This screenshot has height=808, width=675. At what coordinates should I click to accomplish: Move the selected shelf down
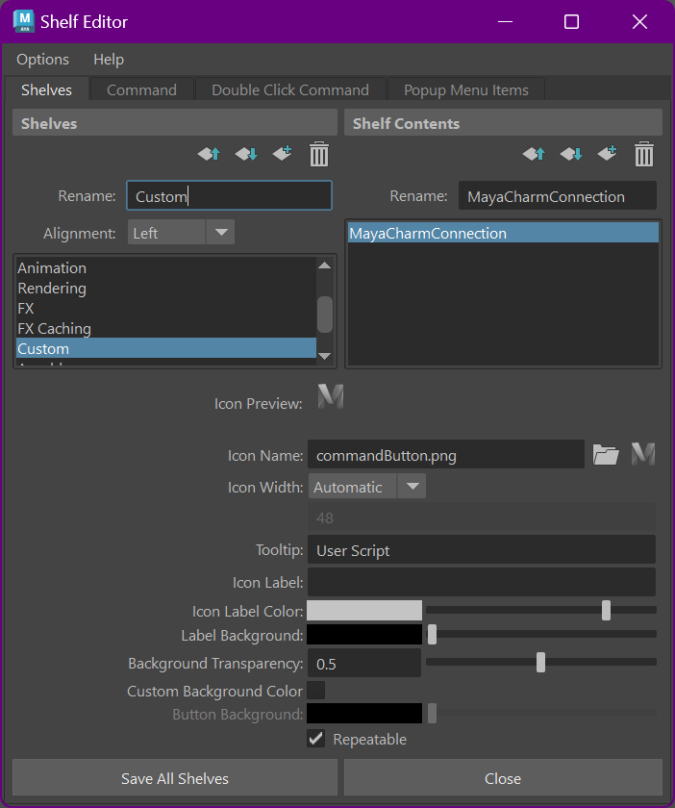(x=246, y=154)
